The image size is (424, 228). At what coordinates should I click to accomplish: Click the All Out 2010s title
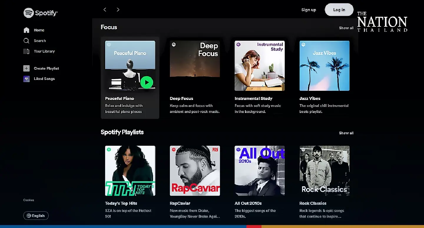pos(248,203)
